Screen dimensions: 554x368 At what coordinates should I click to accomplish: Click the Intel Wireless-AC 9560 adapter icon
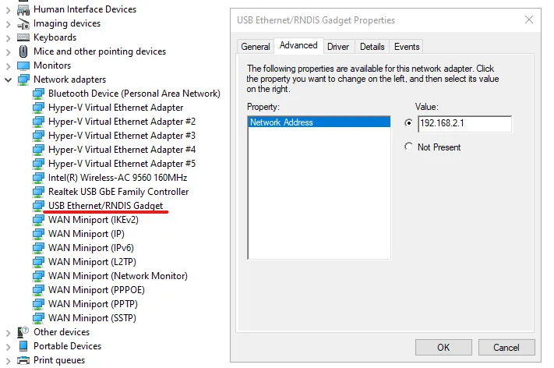click(x=38, y=178)
